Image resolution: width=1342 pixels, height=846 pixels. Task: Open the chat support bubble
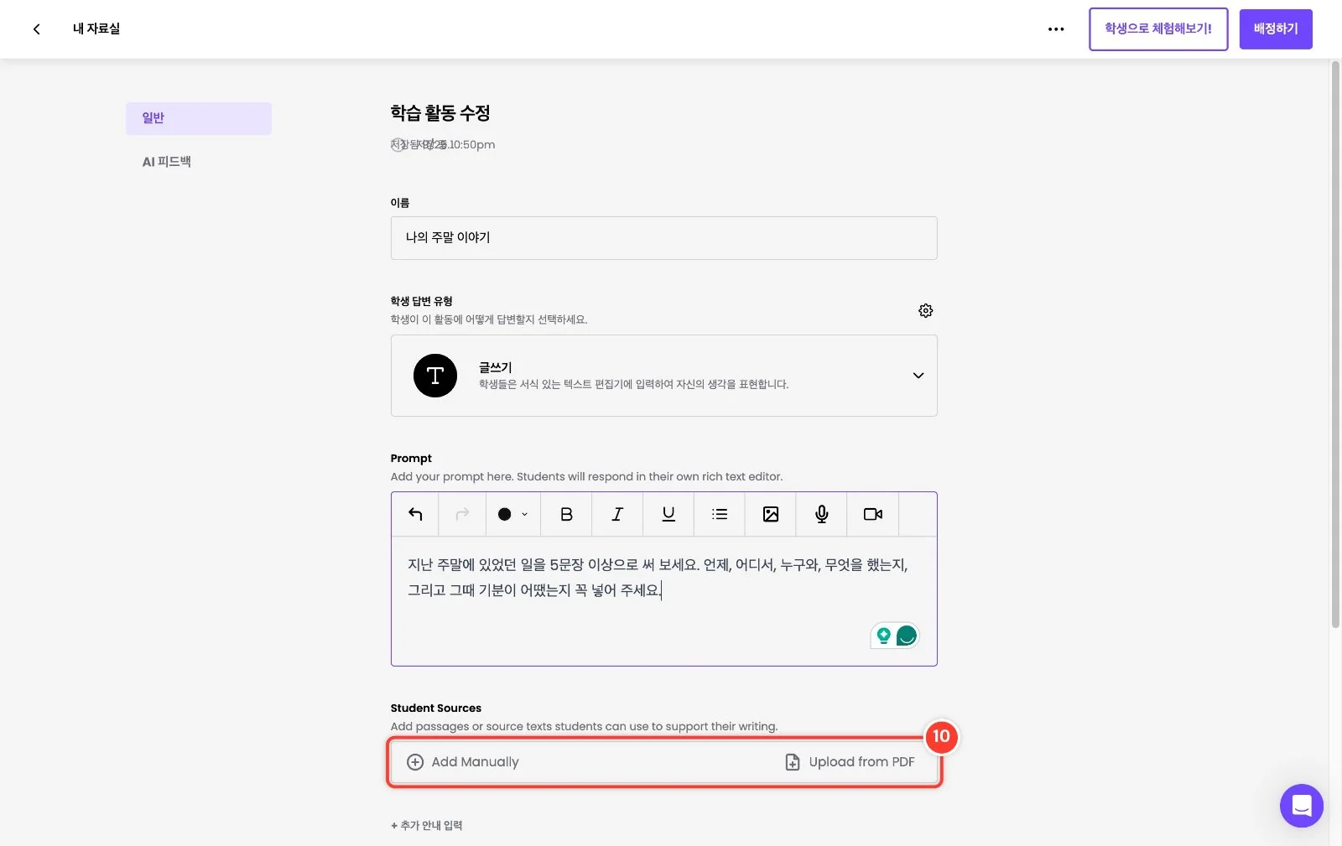(1302, 806)
